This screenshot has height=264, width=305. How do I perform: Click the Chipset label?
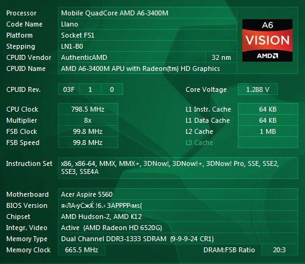(18, 217)
